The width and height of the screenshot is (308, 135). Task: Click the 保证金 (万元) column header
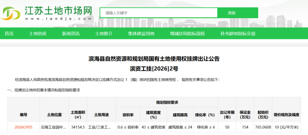click(x=245, y=115)
